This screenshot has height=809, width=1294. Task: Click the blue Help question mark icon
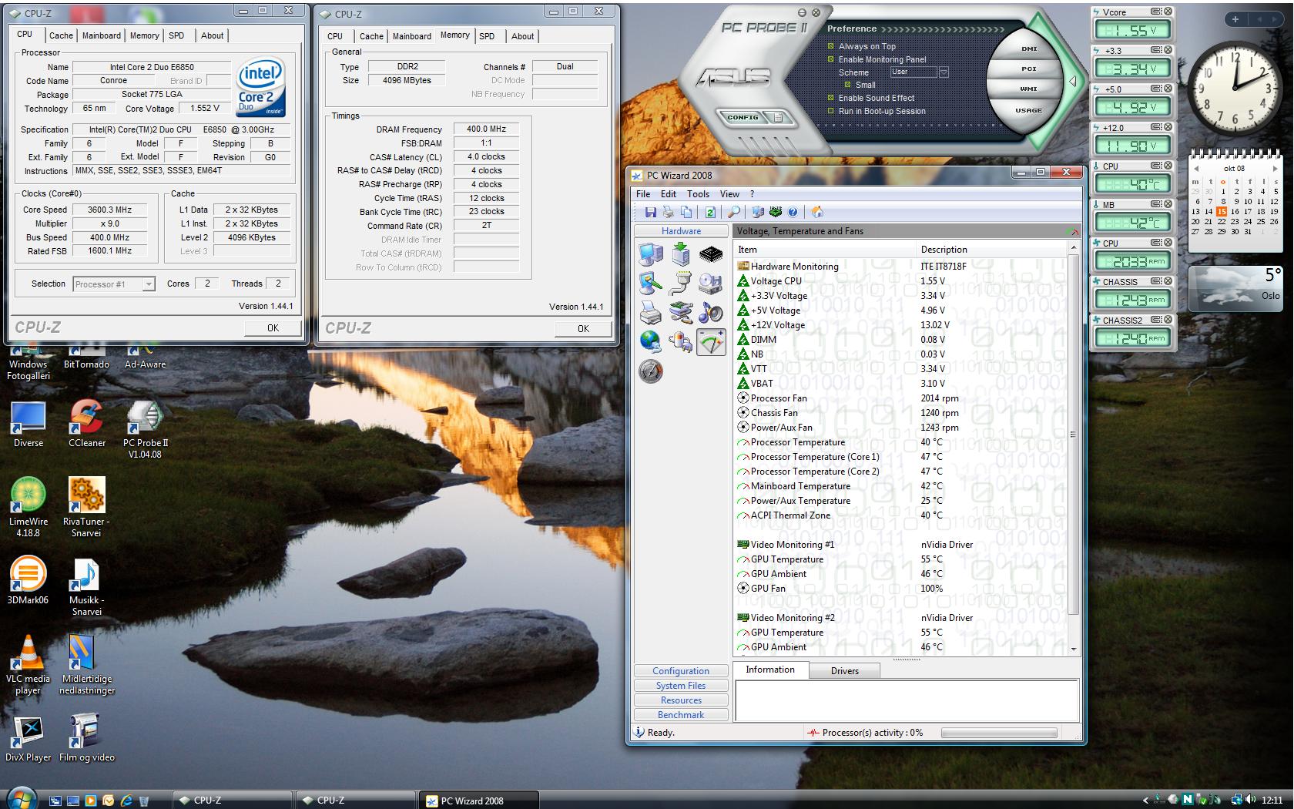click(793, 212)
